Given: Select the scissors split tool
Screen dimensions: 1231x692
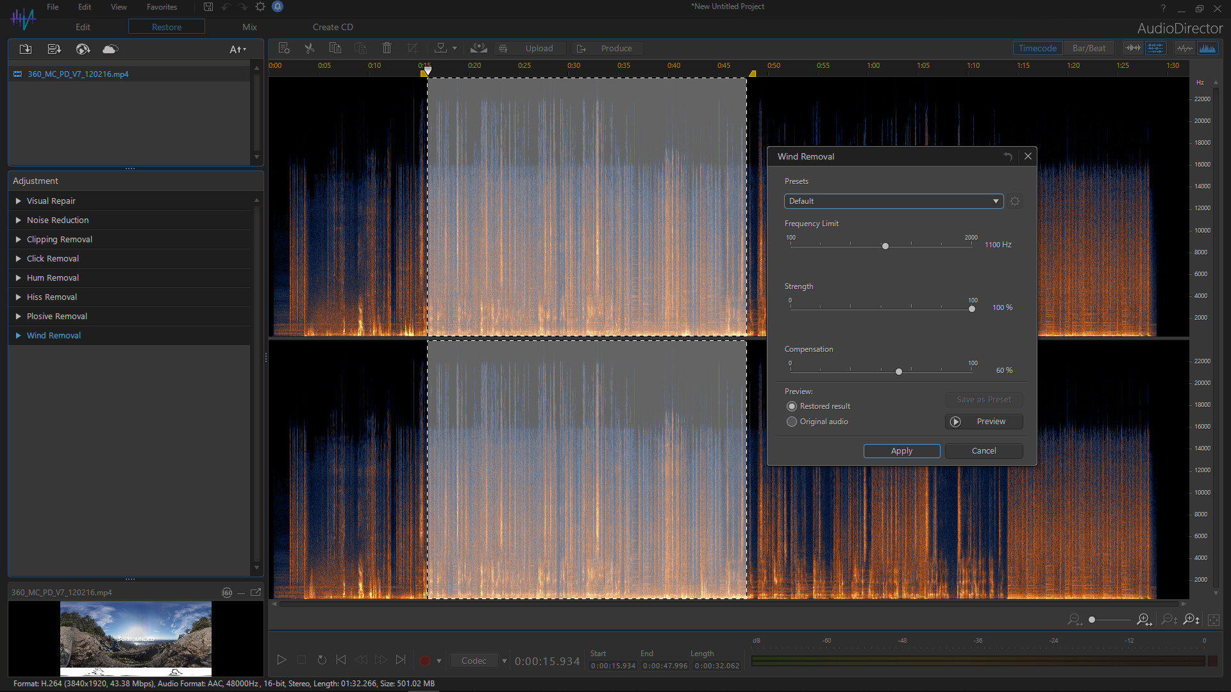Looking at the screenshot, I should click(310, 48).
